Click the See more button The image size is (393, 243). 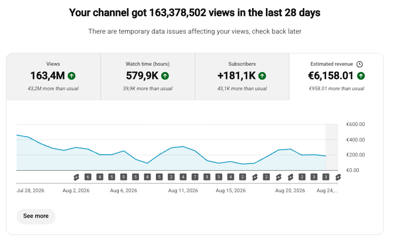[36, 216]
